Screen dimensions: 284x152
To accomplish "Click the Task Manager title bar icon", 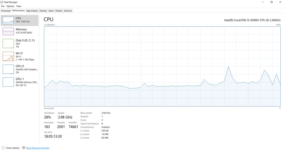I will click(x=2, y=2).
